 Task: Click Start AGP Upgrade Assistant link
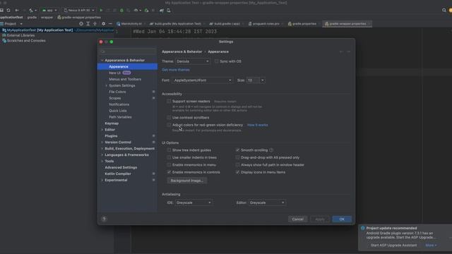point(393,246)
